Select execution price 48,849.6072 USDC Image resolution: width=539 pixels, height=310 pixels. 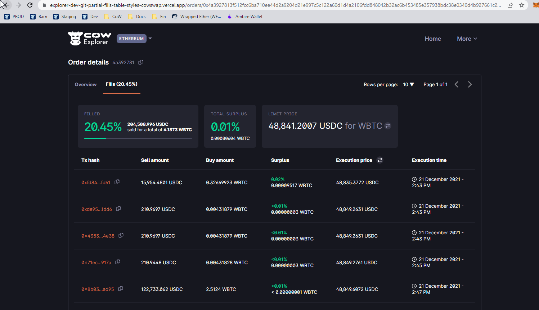click(x=357, y=289)
